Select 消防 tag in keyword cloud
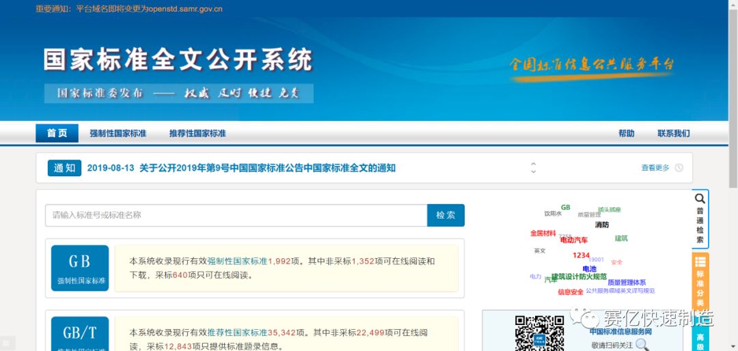Image resolution: width=738 pixels, height=351 pixels. [x=602, y=225]
